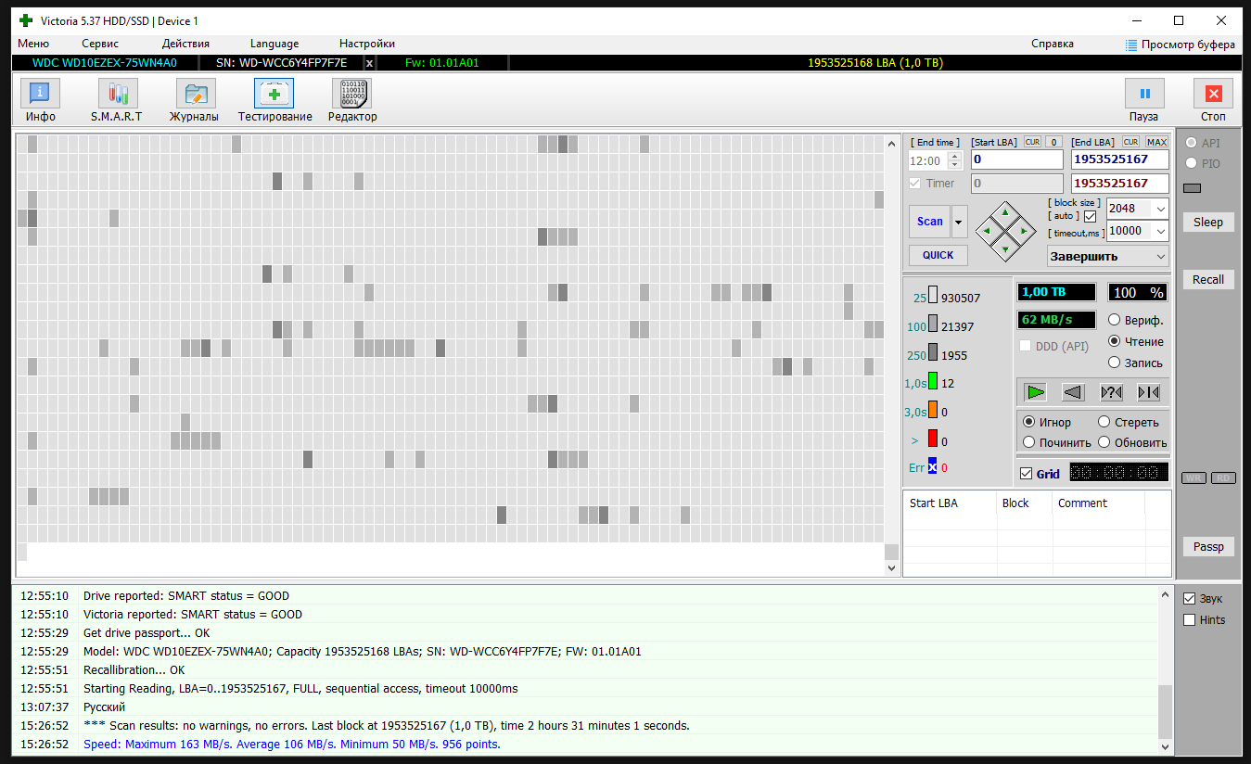Open the block size 2048 dropdown

1160,209
